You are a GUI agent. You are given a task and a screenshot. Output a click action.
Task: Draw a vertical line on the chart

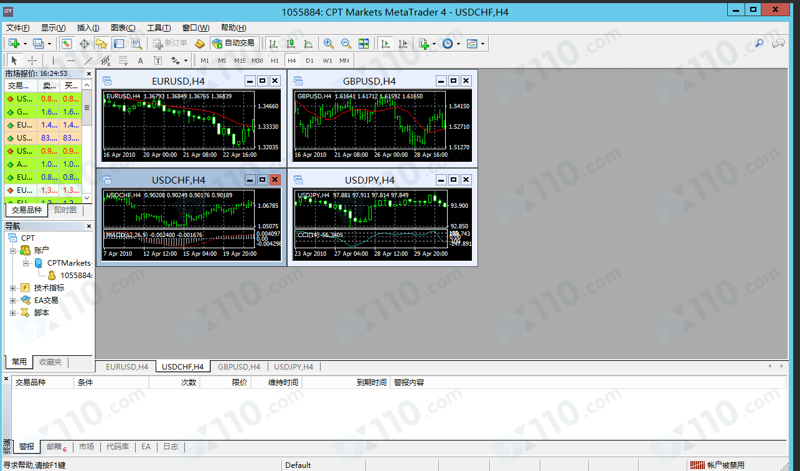click(x=54, y=60)
